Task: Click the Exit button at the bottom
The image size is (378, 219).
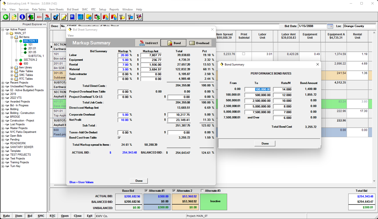Action: click(90, 216)
